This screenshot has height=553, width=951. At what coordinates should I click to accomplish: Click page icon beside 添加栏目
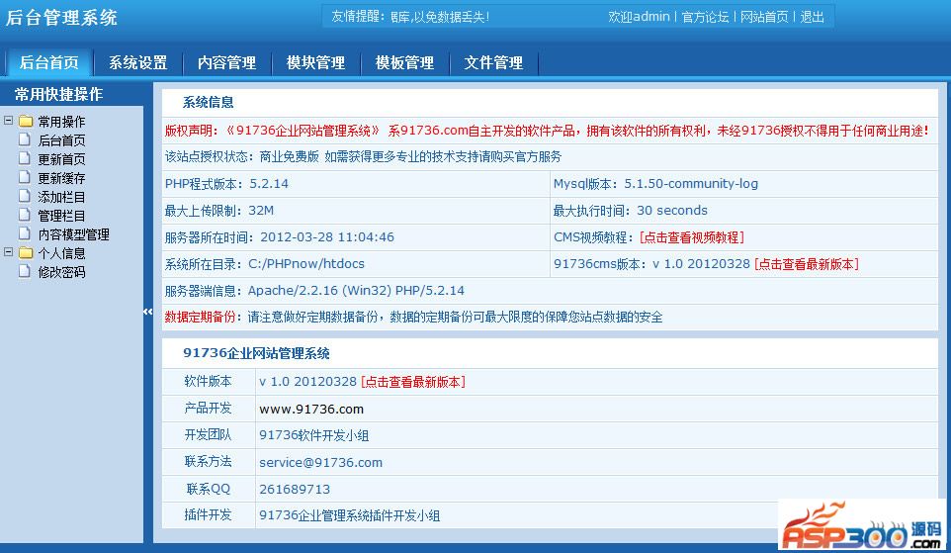25,196
